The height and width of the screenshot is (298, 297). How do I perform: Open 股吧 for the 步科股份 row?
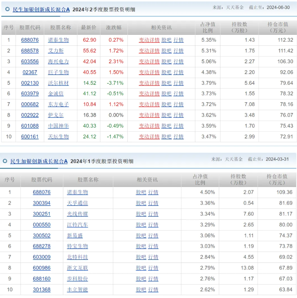pyautogui.click(x=141, y=279)
